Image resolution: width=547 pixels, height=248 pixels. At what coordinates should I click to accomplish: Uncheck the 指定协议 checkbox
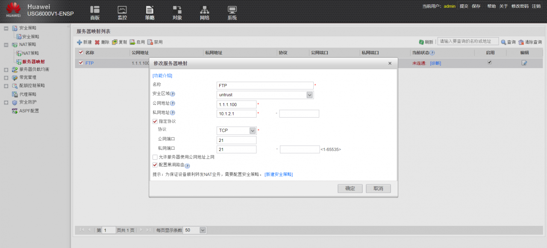pyautogui.click(x=155, y=121)
